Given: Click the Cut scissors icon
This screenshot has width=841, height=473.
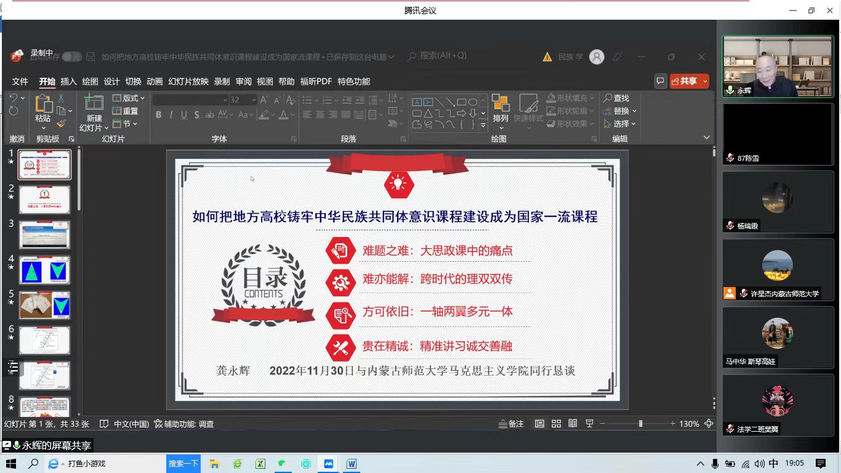Looking at the screenshot, I should point(61,98).
